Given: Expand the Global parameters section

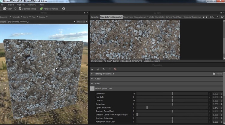Looking at the screenshot, I should coord(92,79).
